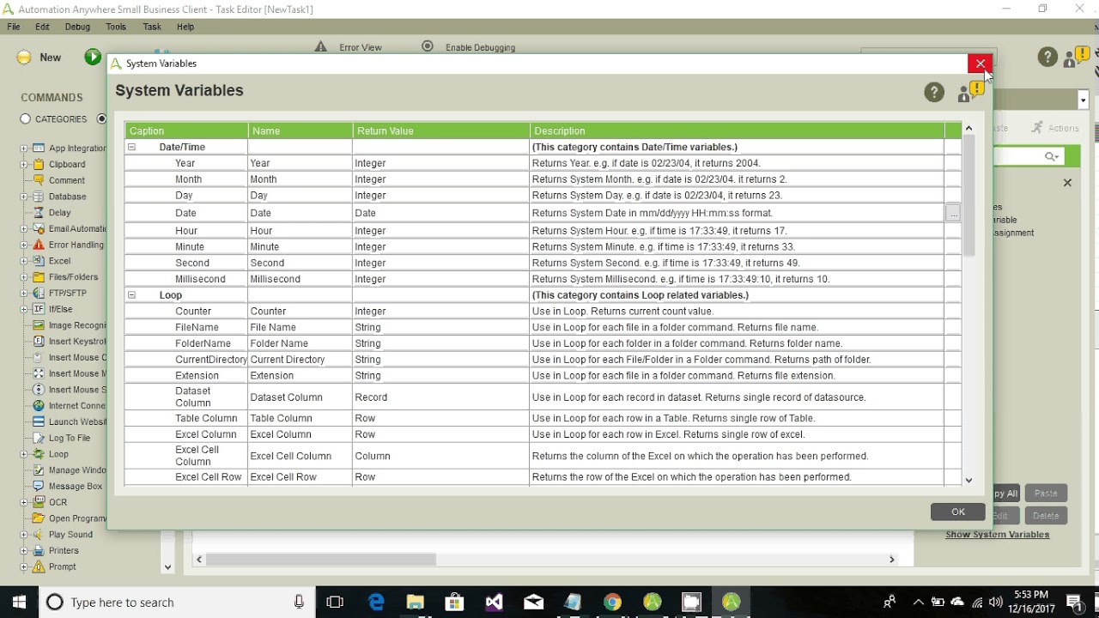Click the Launch Website command icon
Screen dimensions: 1099x618
coord(39,421)
